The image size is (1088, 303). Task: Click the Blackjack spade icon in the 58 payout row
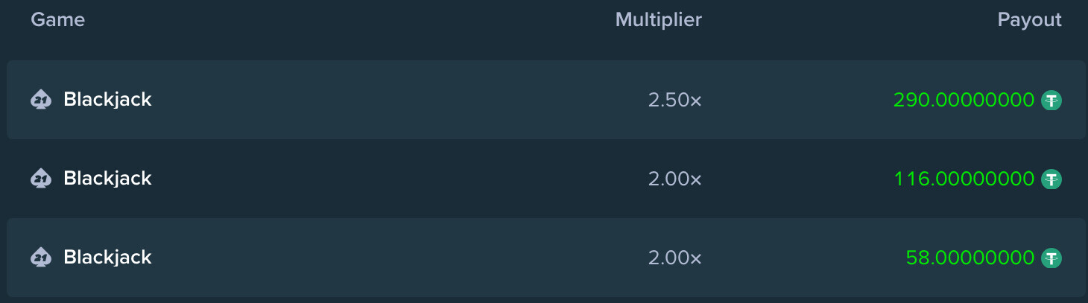click(x=41, y=258)
